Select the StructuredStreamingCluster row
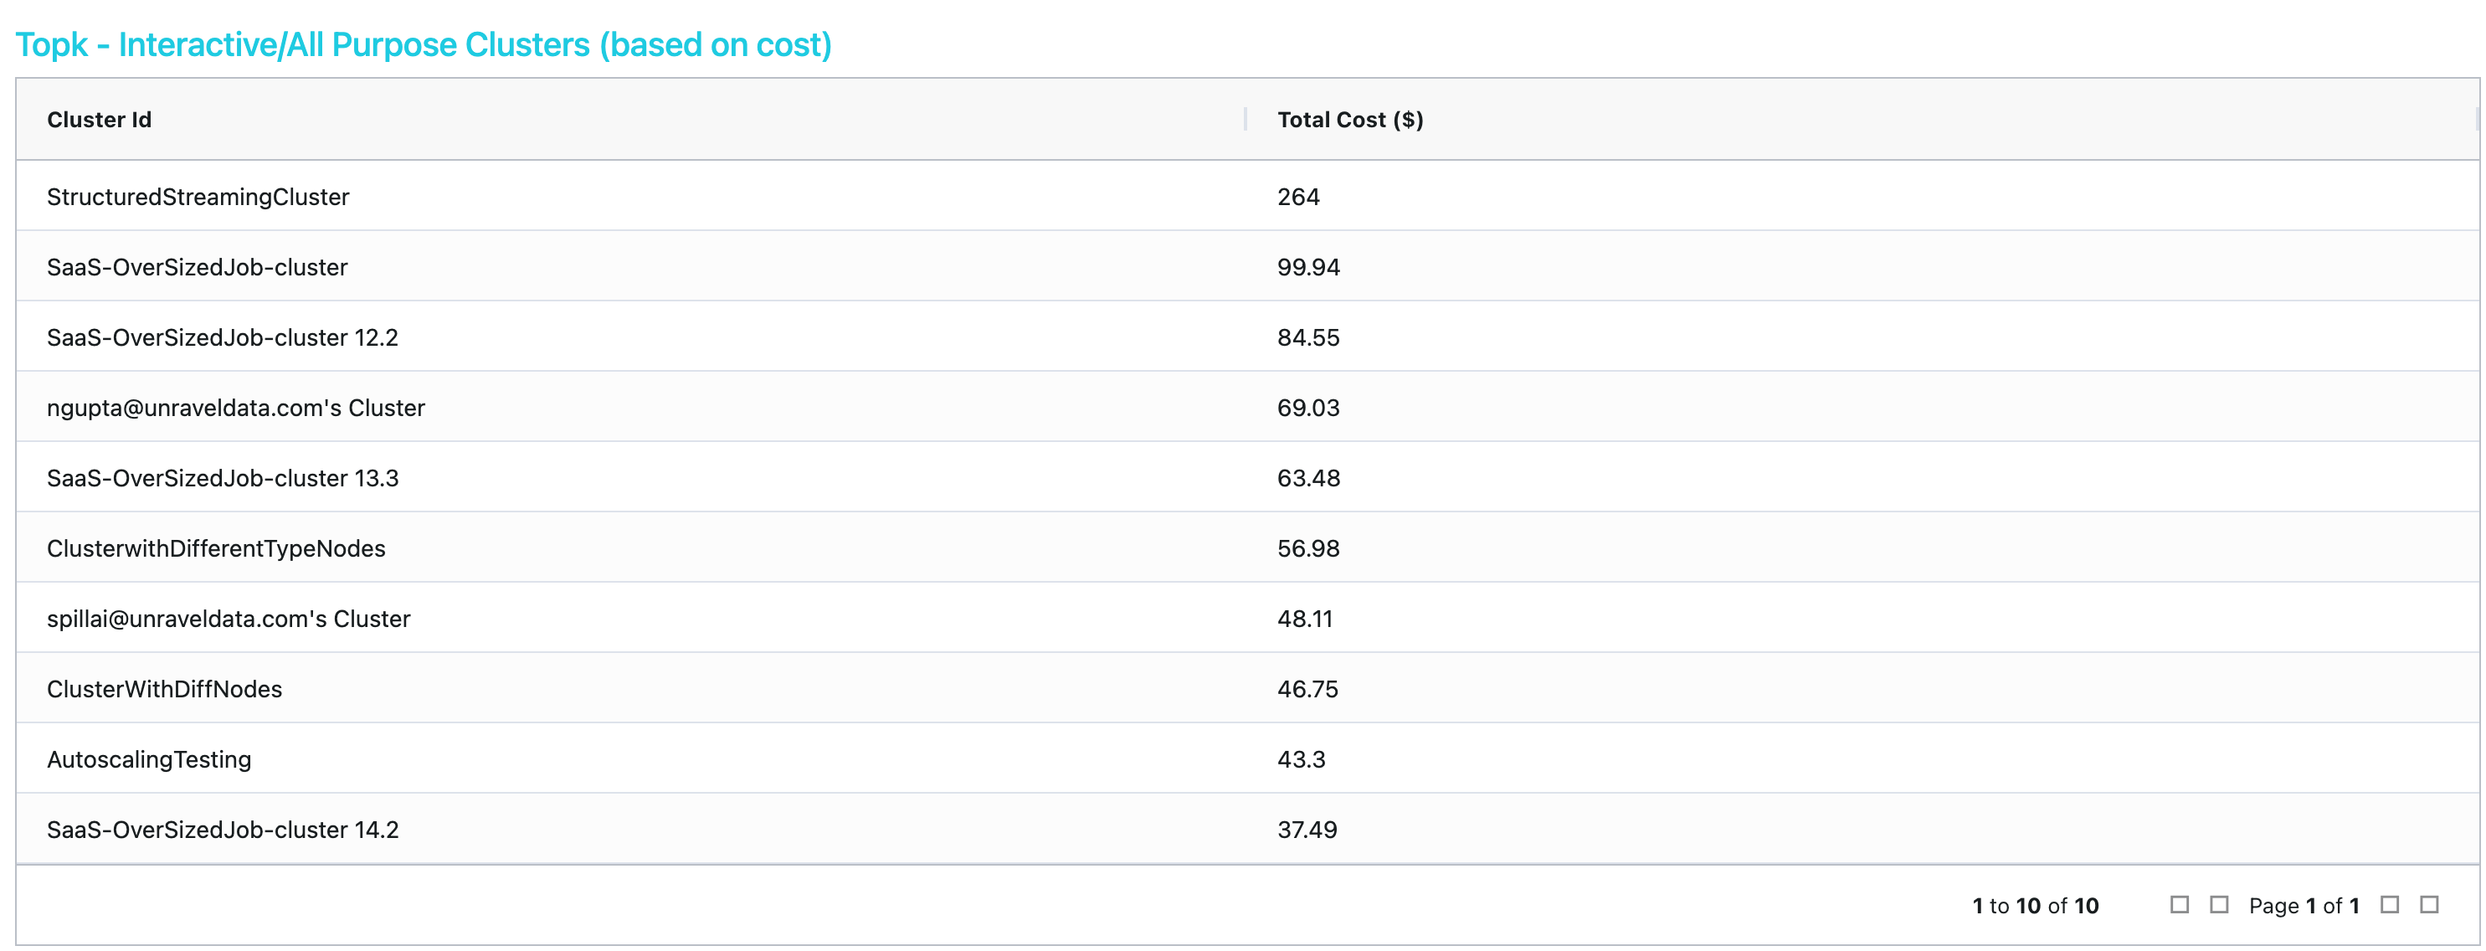The height and width of the screenshot is (951, 2486). click(x=198, y=197)
